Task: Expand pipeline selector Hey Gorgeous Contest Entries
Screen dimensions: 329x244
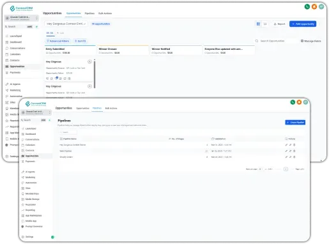Action: pyautogui.click(x=66, y=24)
